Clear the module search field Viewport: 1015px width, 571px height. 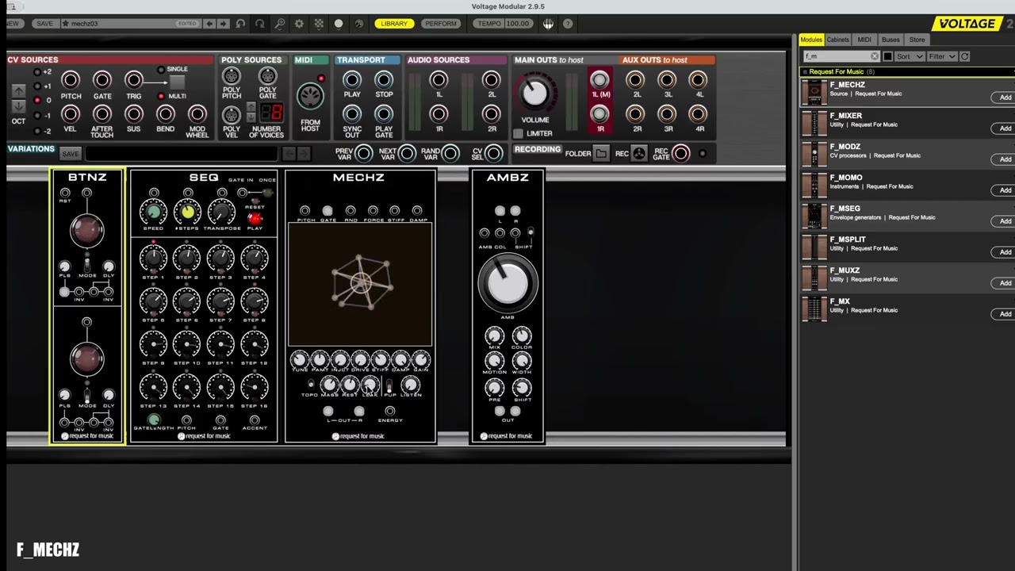click(874, 56)
